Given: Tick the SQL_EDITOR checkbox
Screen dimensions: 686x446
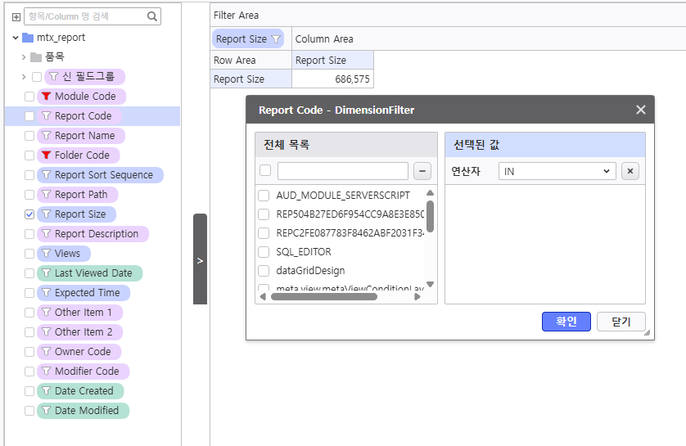Looking at the screenshot, I should click(x=264, y=252).
